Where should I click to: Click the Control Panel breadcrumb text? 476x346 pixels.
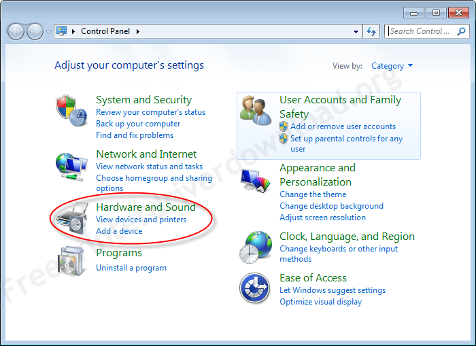point(105,31)
